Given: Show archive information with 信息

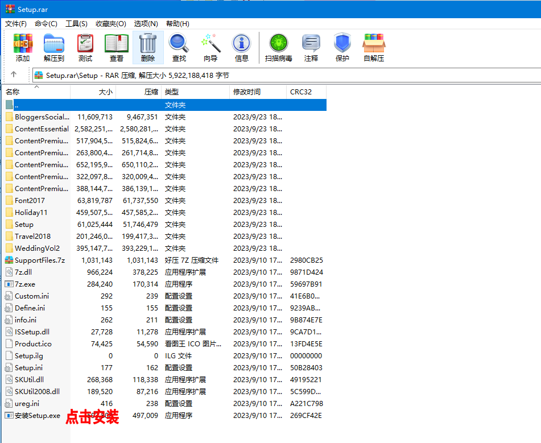Looking at the screenshot, I should 241,48.
